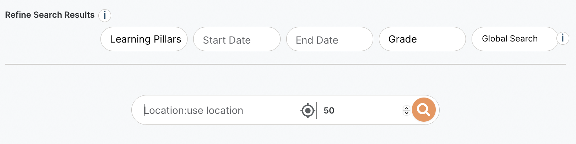Click the Refine Search Results heading
Viewport: 576px width, 144px height.
pos(50,15)
